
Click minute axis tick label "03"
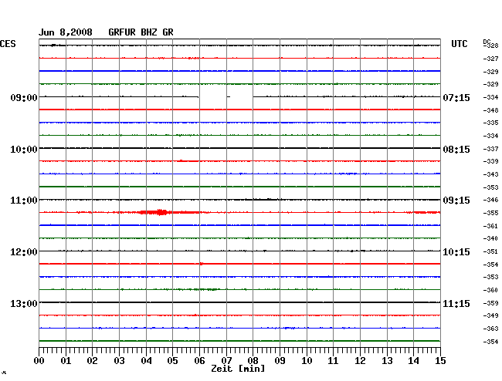click(x=119, y=361)
